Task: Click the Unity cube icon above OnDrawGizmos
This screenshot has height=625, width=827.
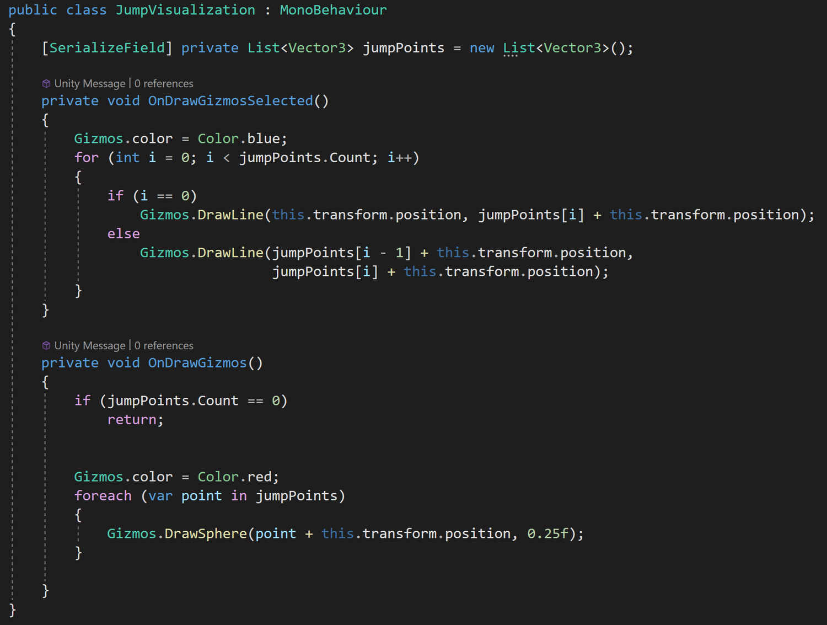Action: [x=46, y=345]
